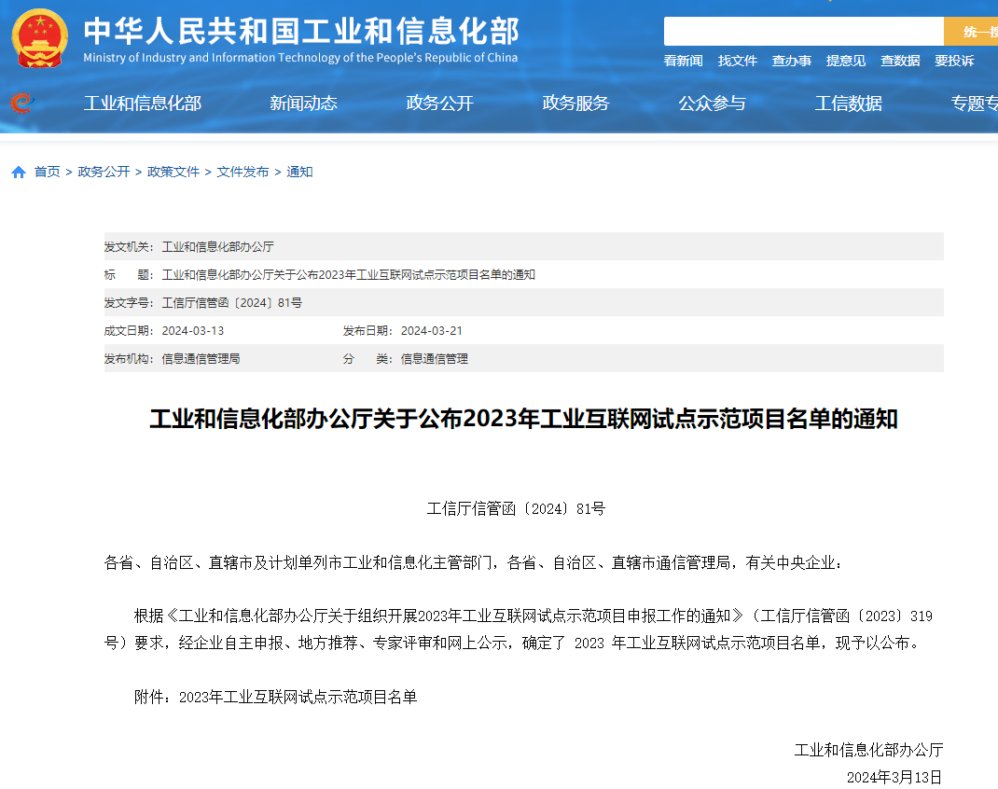Click 政策文件 in the breadcrumb trail
The height and width of the screenshot is (789, 998).
[173, 173]
